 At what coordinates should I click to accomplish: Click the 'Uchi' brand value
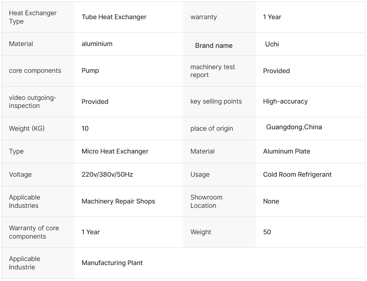pos(272,44)
